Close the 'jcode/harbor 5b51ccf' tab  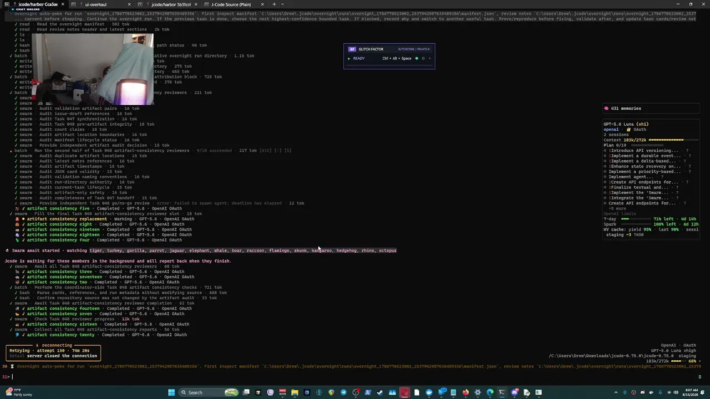[195, 4]
